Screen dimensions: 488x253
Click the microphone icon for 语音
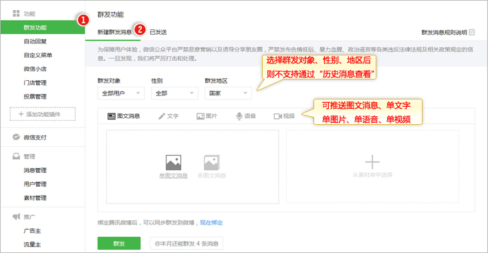click(x=239, y=116)
